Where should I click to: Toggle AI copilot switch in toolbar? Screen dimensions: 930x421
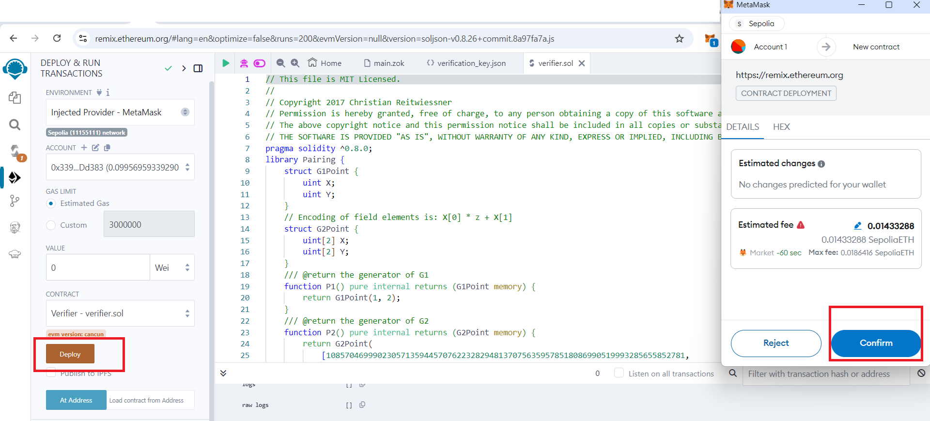[x=260, y=63]
